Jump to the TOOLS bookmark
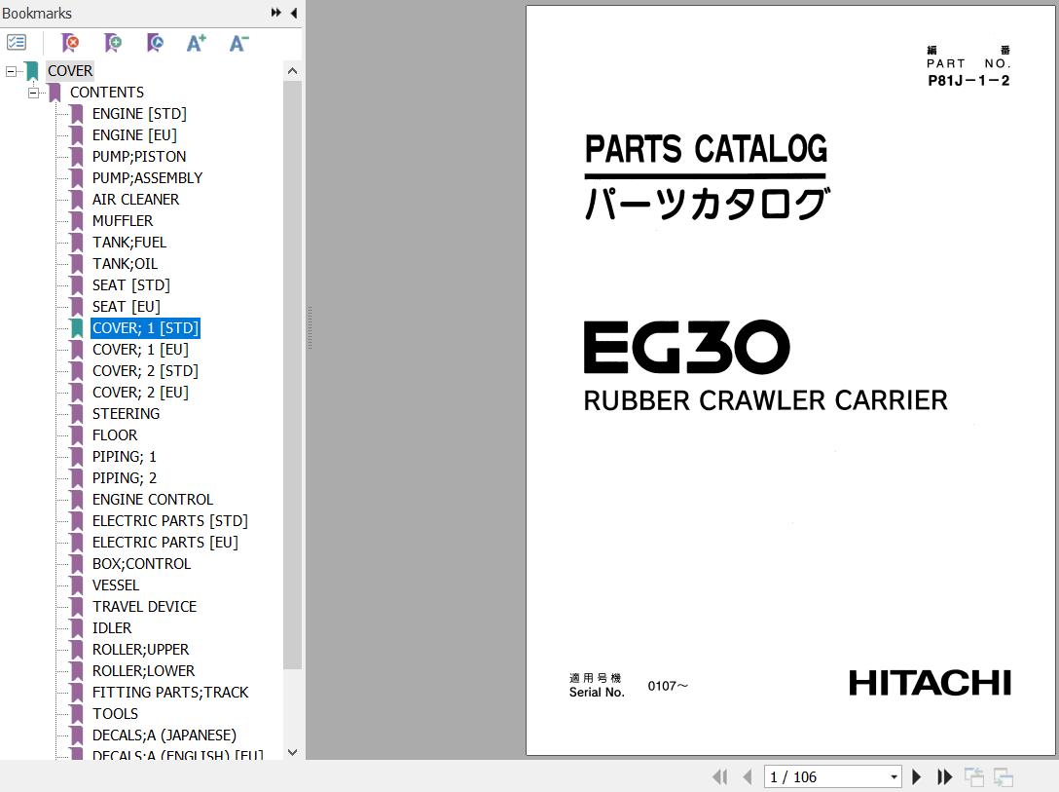Viewport: 1059px width, 792px height. [x=115, y=714]
